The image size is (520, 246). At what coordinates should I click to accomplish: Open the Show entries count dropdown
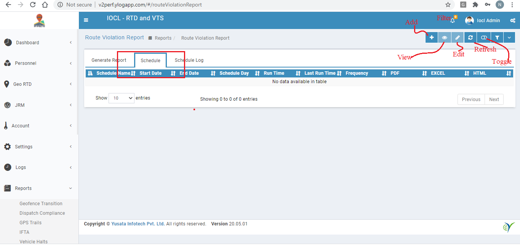tap(122, 98)
